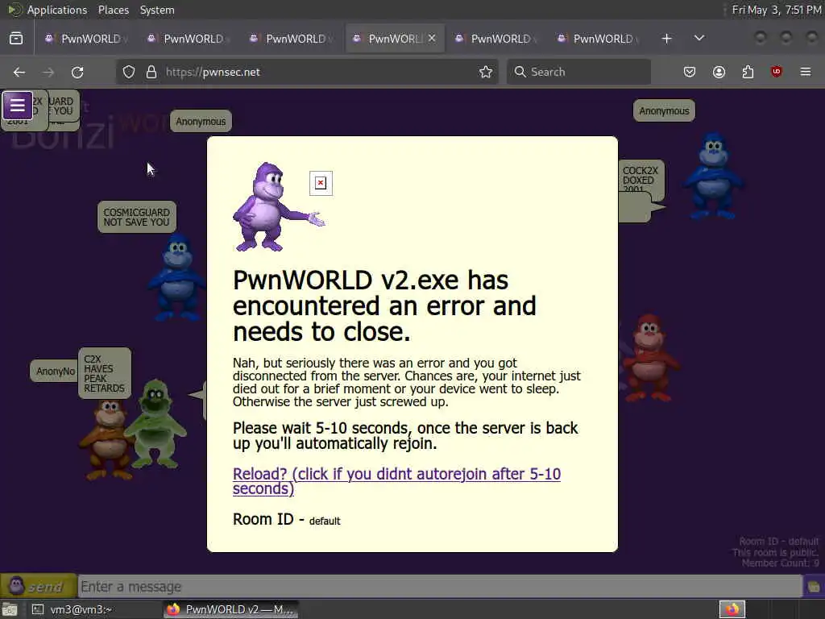Switch to the sixth PwnWORLD tab
The height and width of the screenshot is (619, 825).
[597, 39]
